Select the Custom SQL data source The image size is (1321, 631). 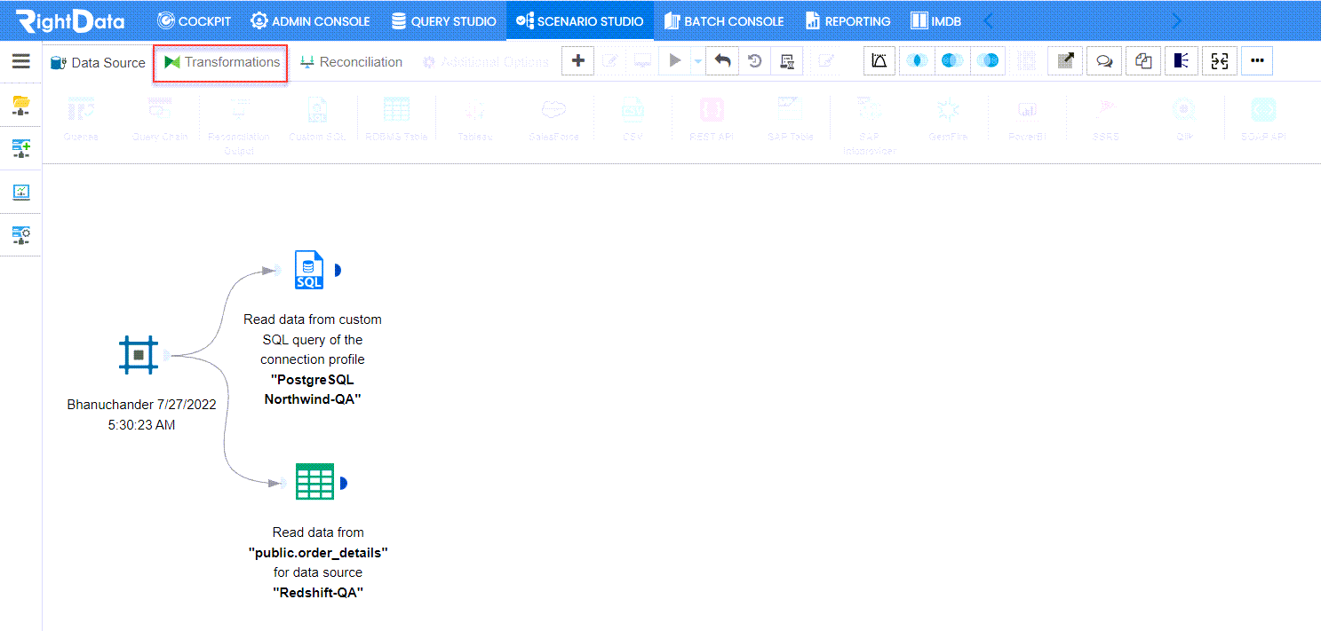point(317,118)
